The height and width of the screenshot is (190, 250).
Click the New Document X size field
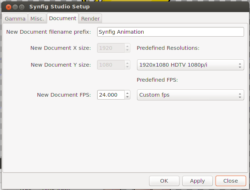pyautogui.click(x=111, y=48)
